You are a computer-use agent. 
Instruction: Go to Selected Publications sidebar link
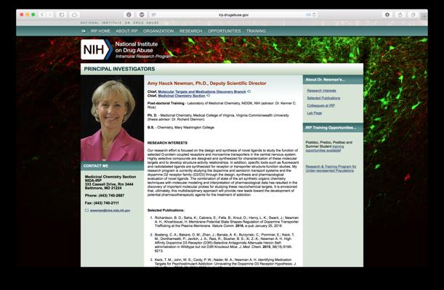pyautogui.click(x=323, y=98)
